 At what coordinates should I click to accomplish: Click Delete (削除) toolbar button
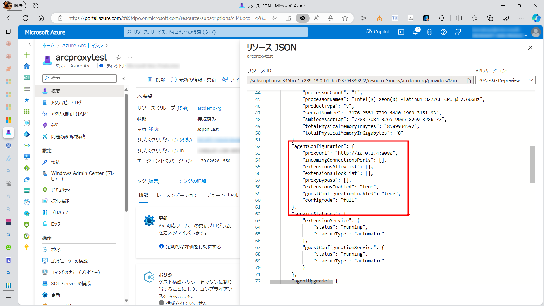(156, 80)
